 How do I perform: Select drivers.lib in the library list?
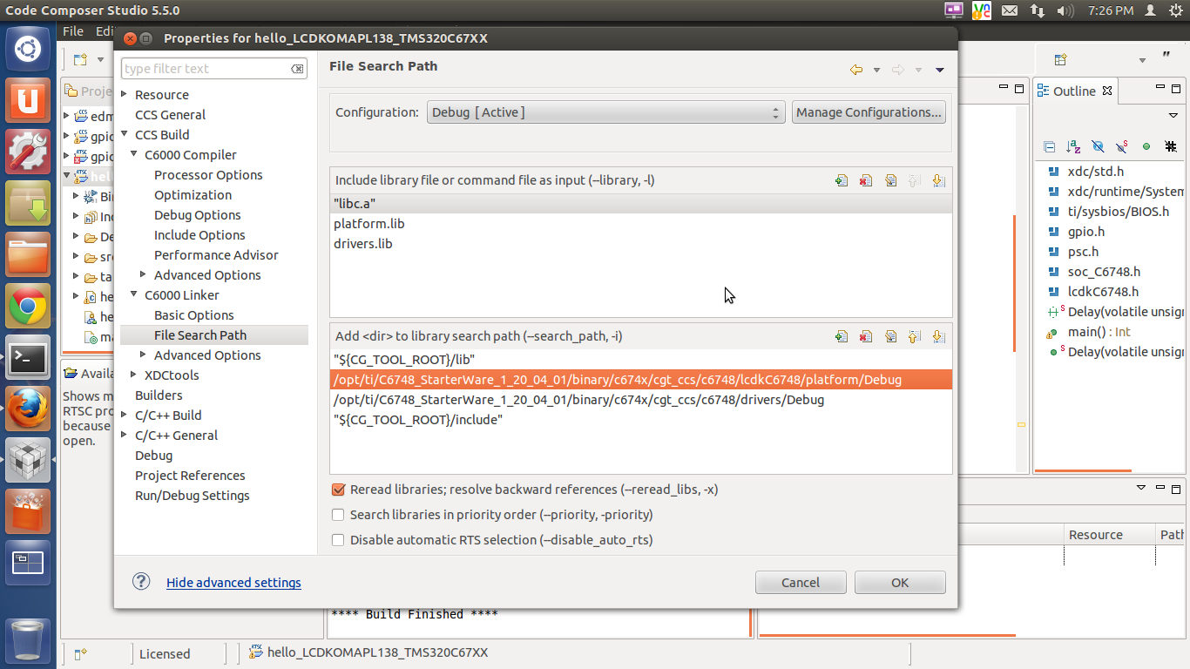tap(641, 244)
